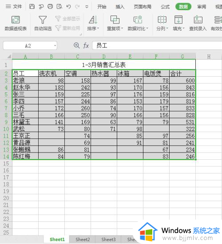
Task: Click the Name Box showing A2
Action: click(x=28, y=46)
